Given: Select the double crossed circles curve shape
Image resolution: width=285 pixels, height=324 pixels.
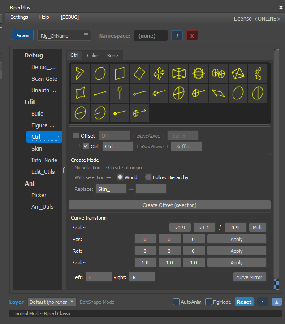Looking at the screenshot, I should click(218, 73).
